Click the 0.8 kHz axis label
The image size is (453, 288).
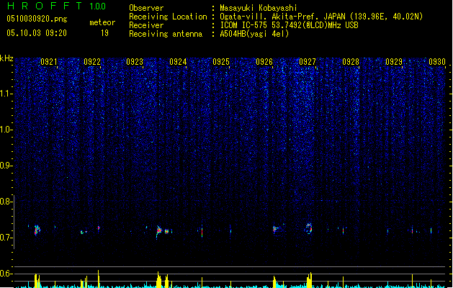pyautogui.click(x=6, y=202)
